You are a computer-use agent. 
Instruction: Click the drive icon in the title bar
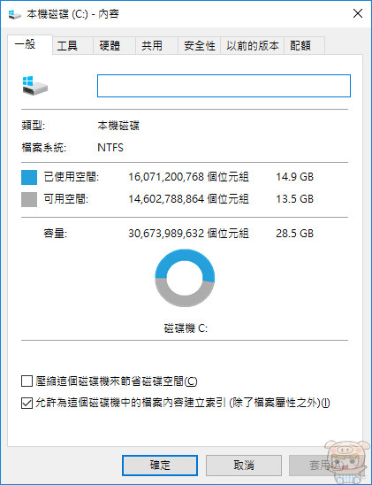coord(14,14)
